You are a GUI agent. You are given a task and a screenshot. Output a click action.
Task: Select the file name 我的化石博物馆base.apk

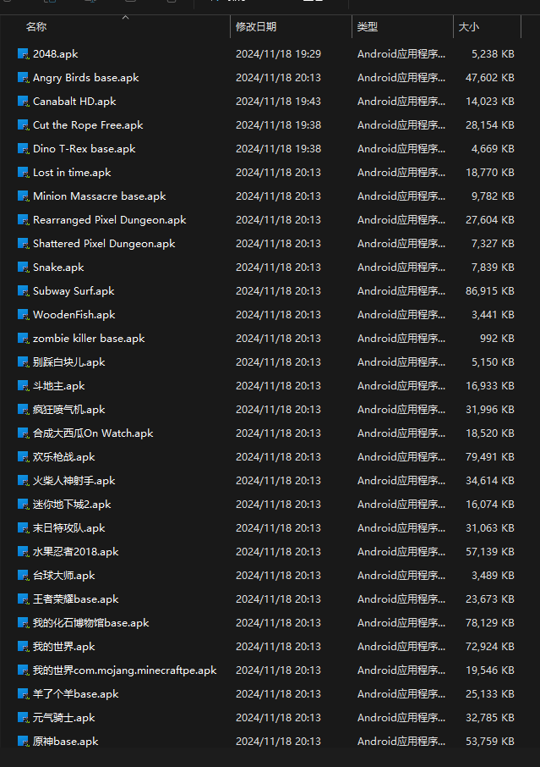(x=90, y=623)
